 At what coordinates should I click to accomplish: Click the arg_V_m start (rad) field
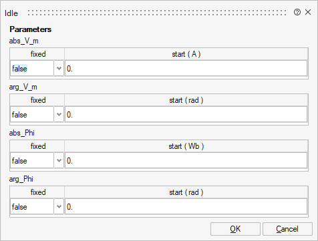(x=186, y=114)
